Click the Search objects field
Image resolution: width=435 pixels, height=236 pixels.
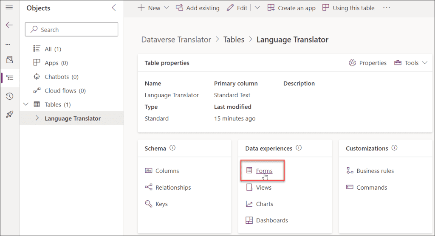71,29
